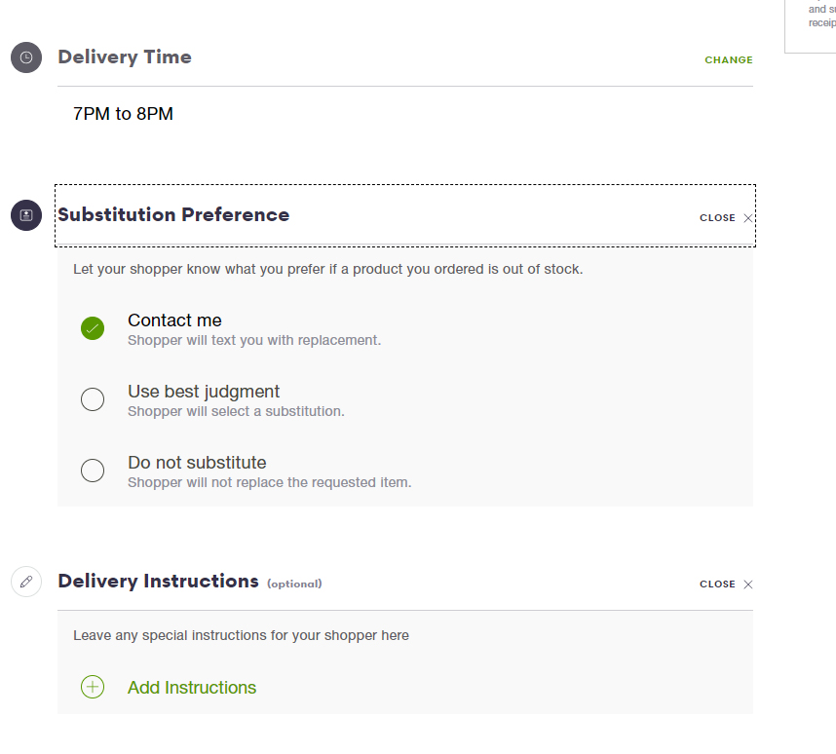Viewport: 836px width, 754px height.
Task: Click the Do not substitute label text
Action: (x=197, y=463)
